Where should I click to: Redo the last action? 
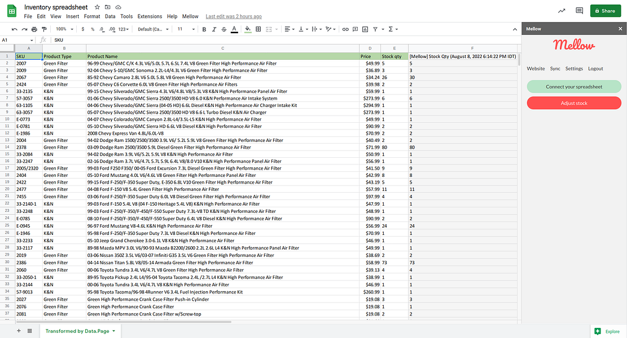coord(24,29)
